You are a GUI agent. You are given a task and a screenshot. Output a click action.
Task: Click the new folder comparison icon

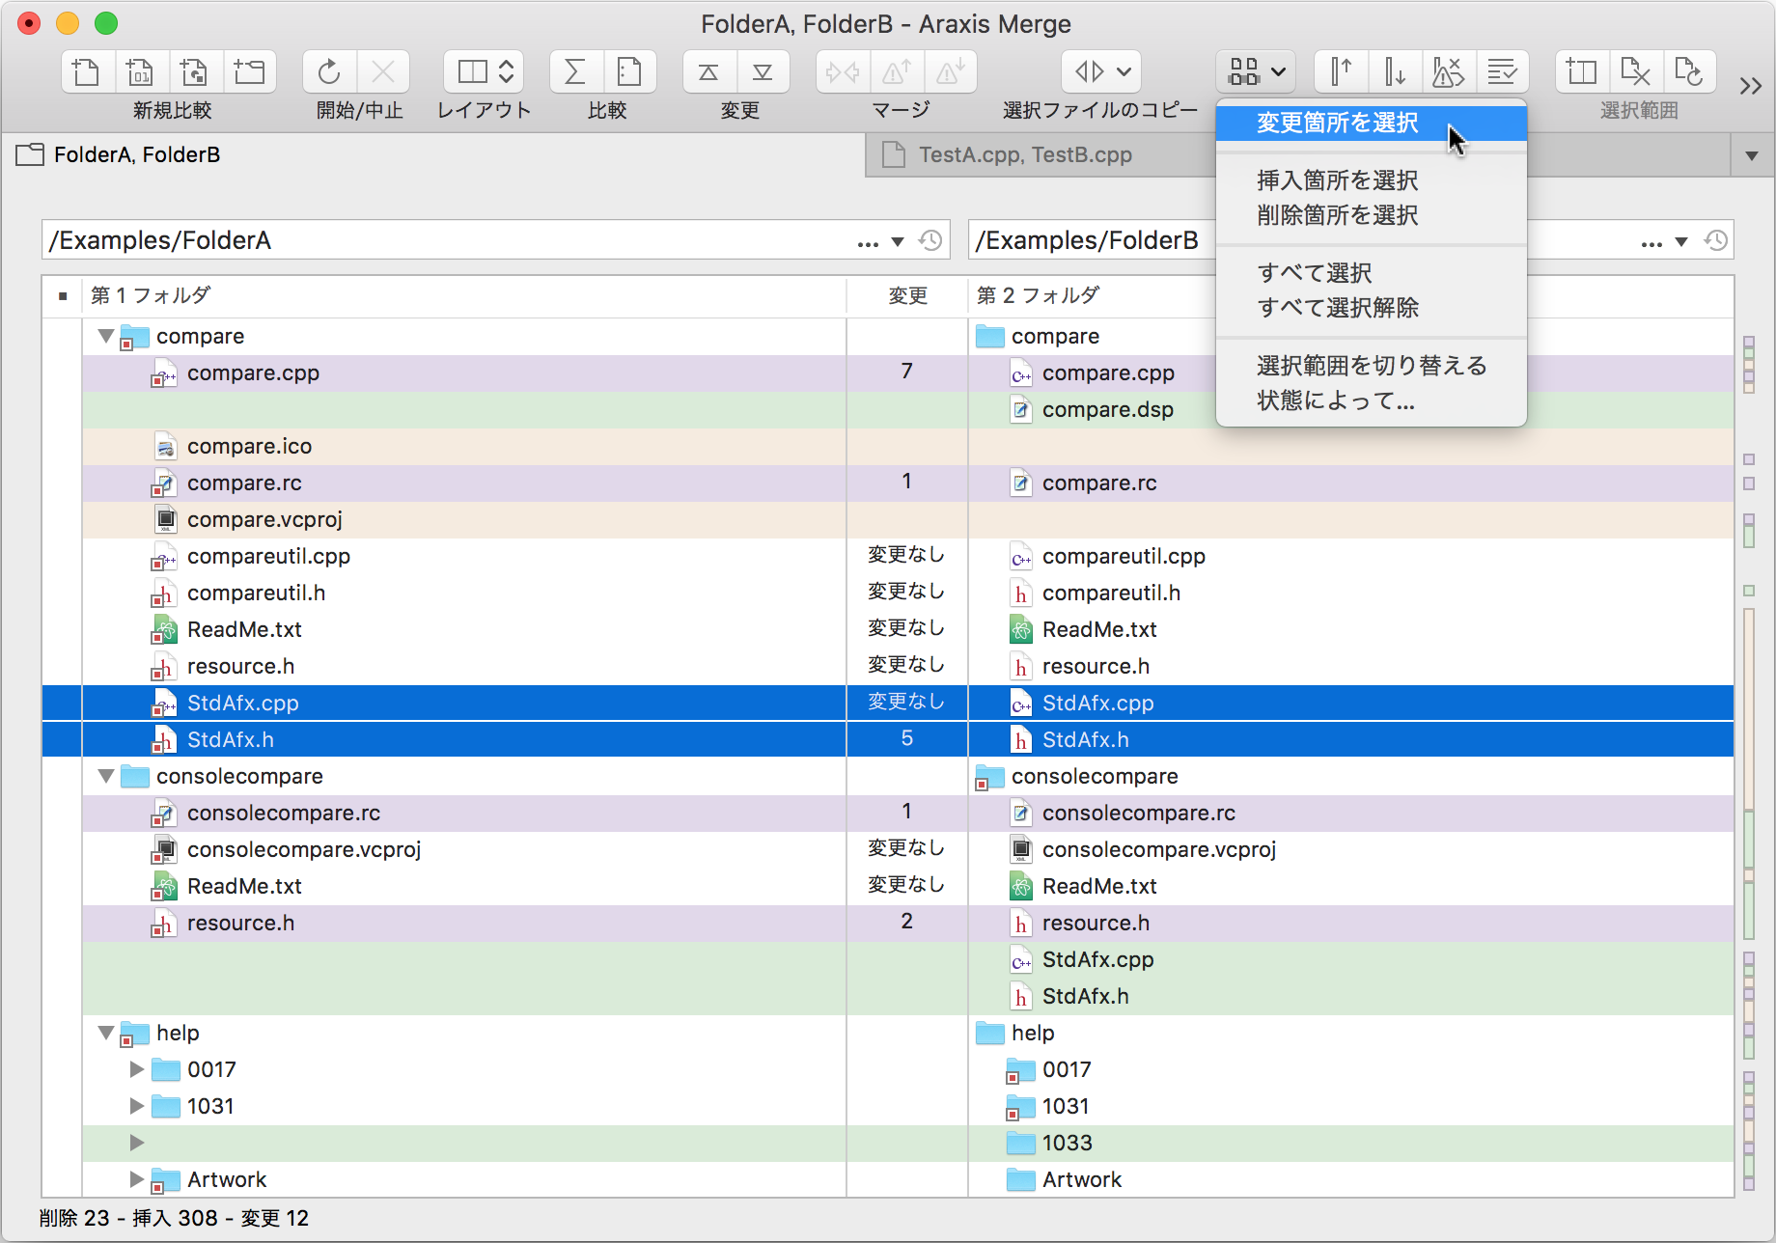249,72
